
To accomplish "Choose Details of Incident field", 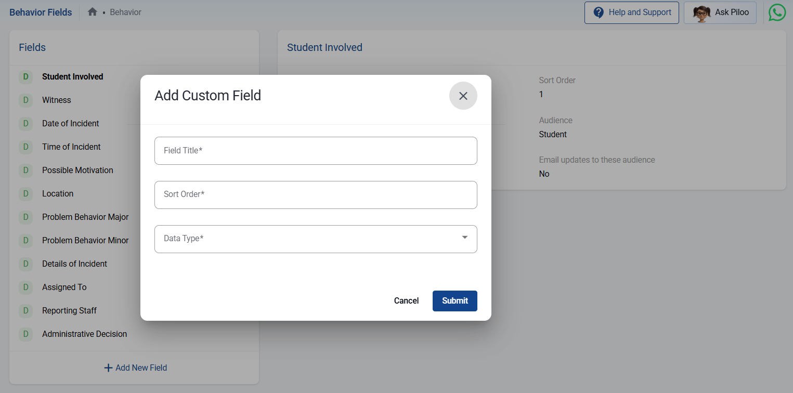I will click(74, 264).
